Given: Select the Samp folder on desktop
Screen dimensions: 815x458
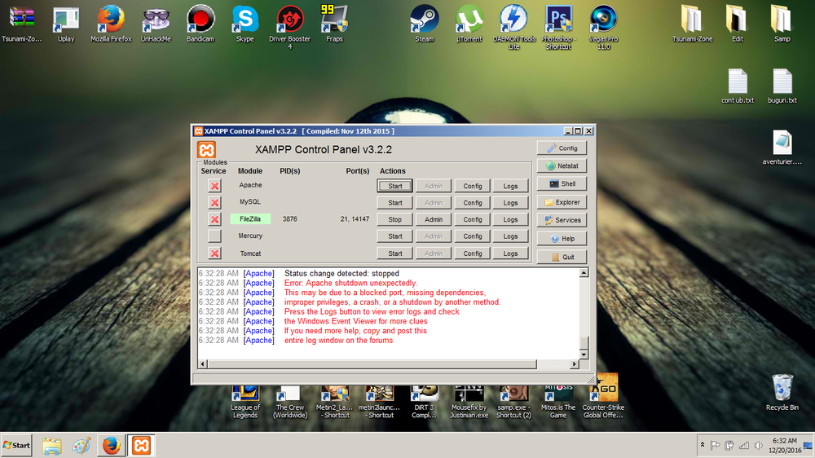Looking at the screenshot, I should click(x=782, y=24).
